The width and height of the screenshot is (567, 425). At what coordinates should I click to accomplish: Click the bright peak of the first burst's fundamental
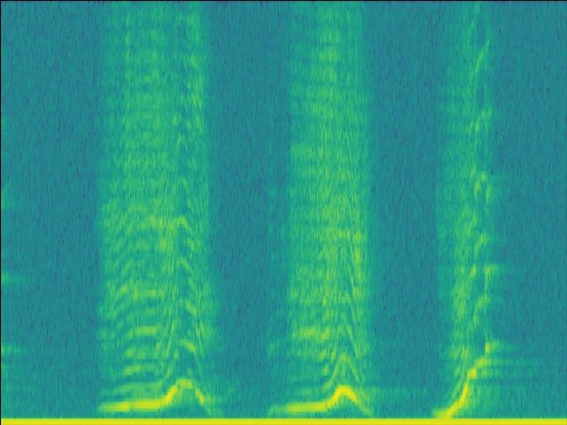coord(183,384)
